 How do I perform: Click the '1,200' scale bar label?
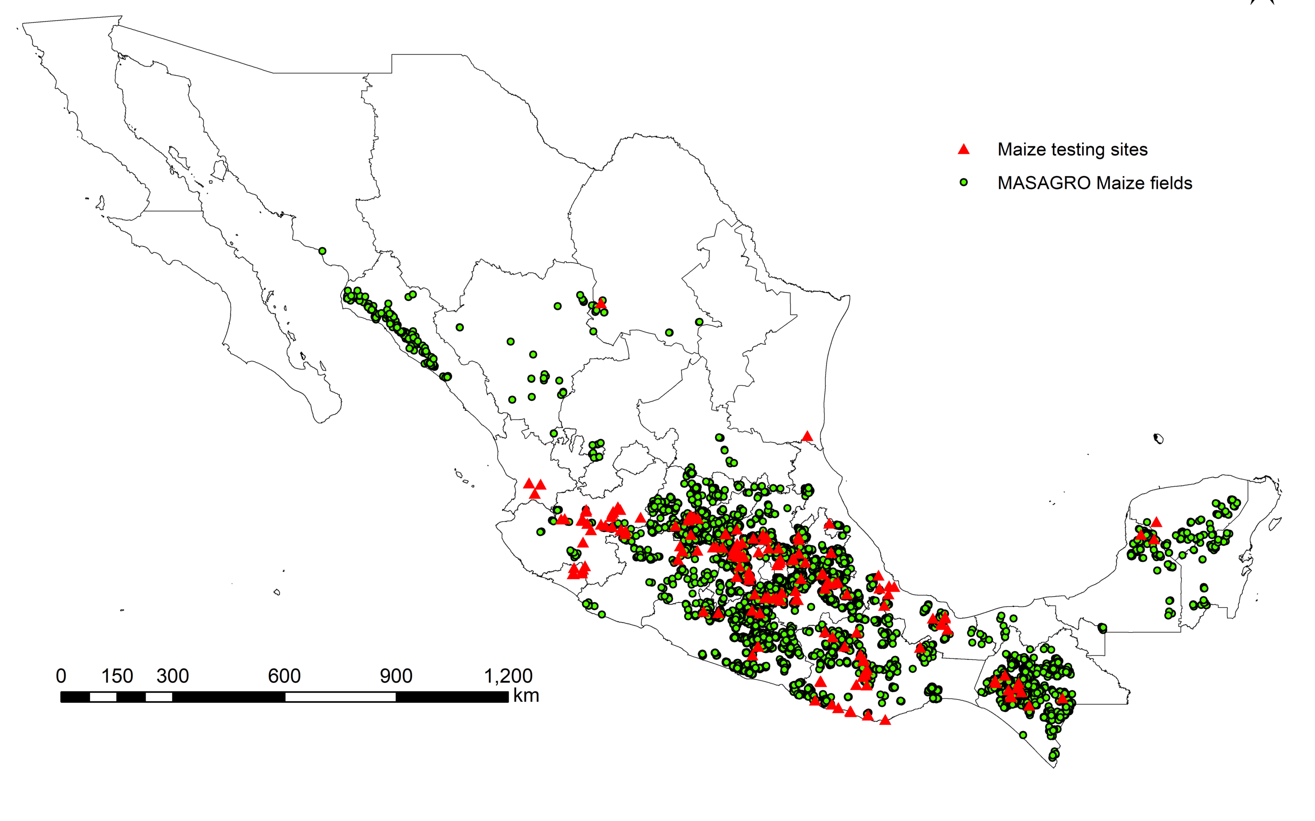coord(508,676)
